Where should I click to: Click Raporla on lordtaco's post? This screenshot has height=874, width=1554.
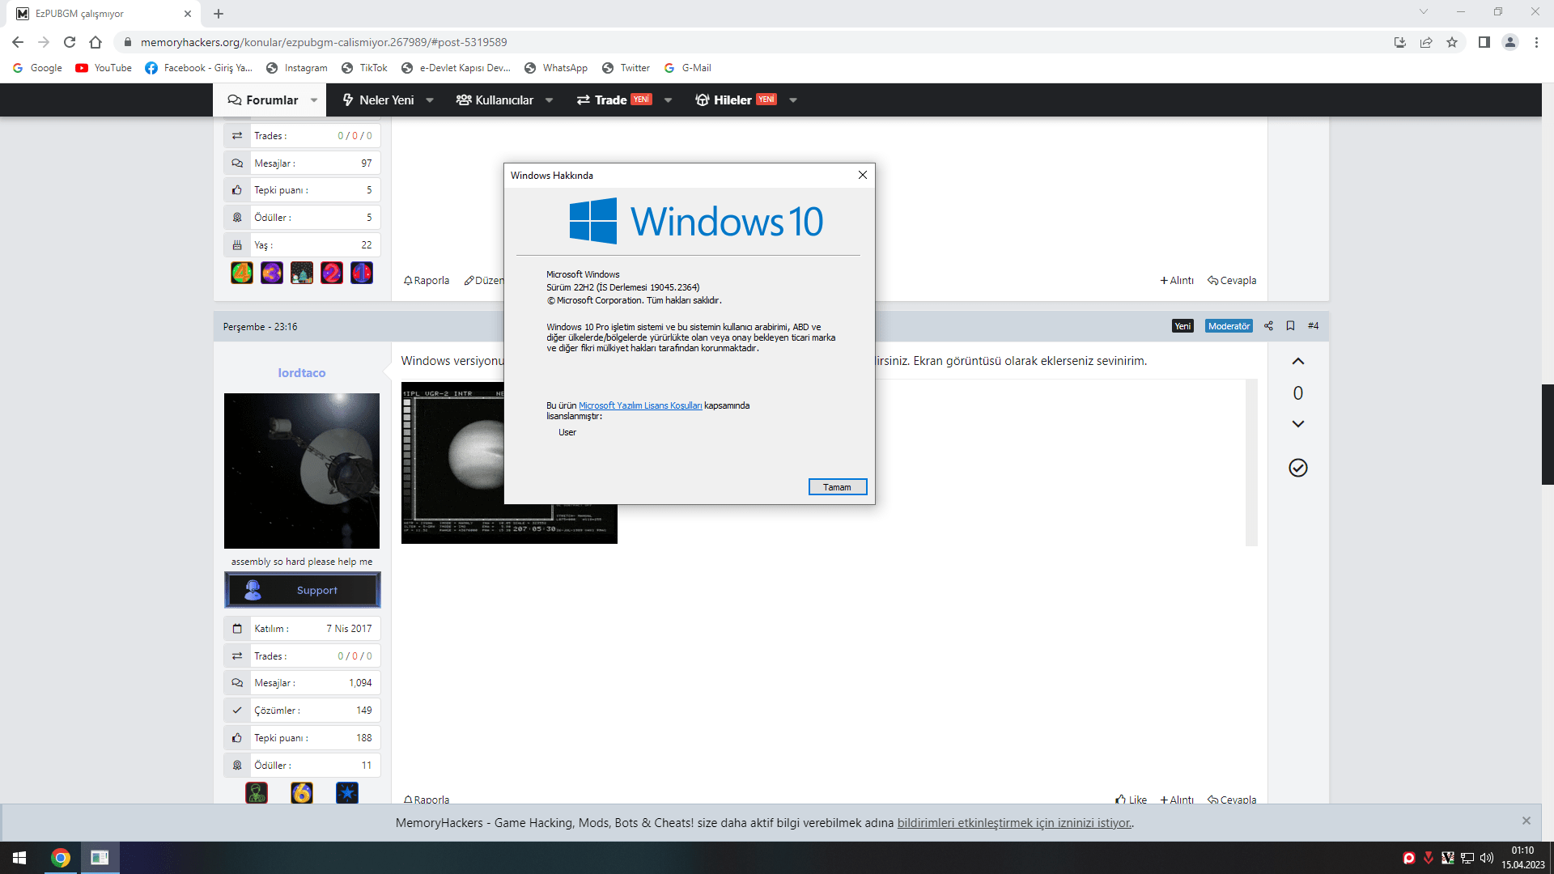[x=427, y=800]
